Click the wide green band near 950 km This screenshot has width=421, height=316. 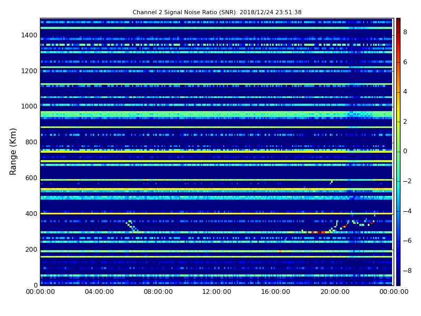tap(216, 115)
